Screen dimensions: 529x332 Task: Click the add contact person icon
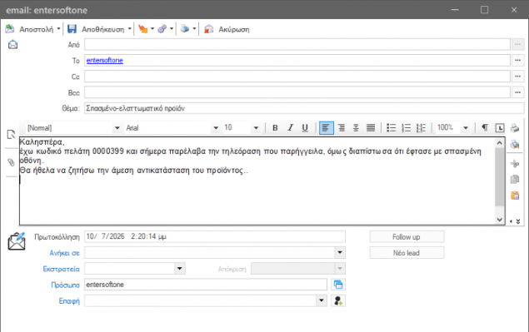[x=338, y=300]
